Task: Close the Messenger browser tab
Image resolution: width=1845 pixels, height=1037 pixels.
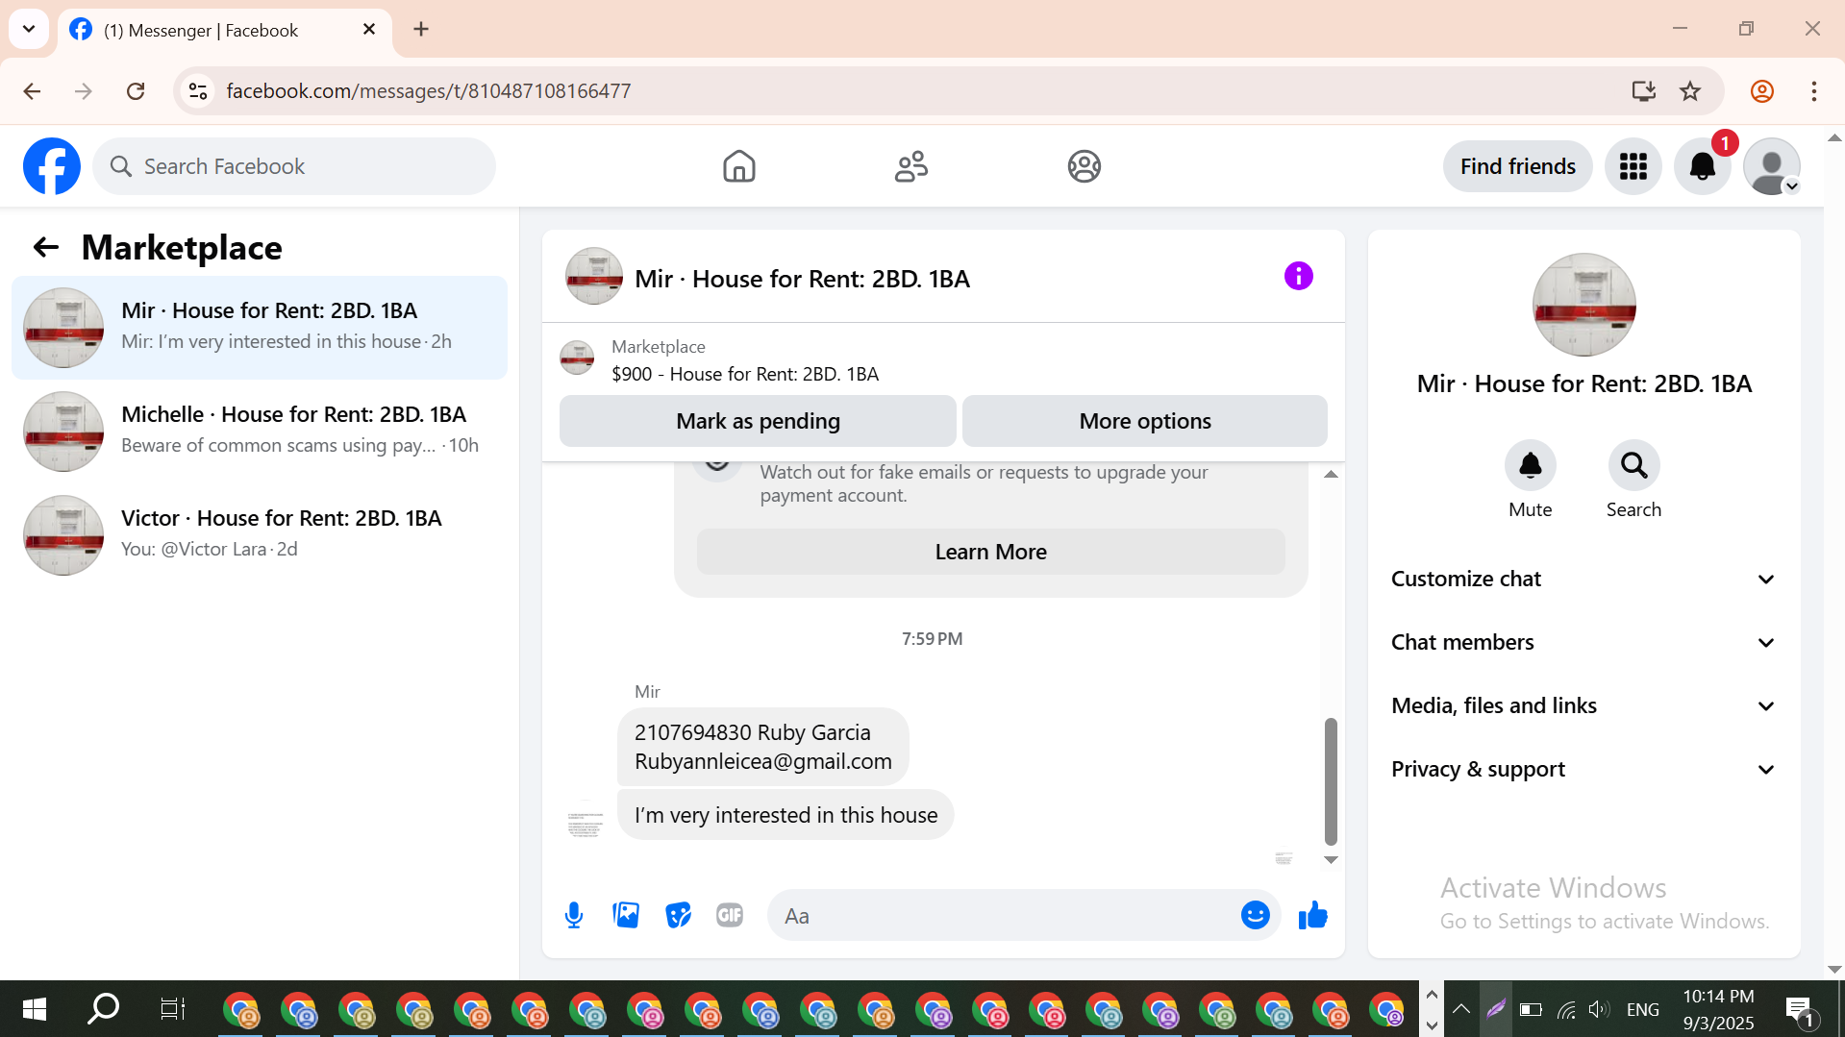Action: 369,30
